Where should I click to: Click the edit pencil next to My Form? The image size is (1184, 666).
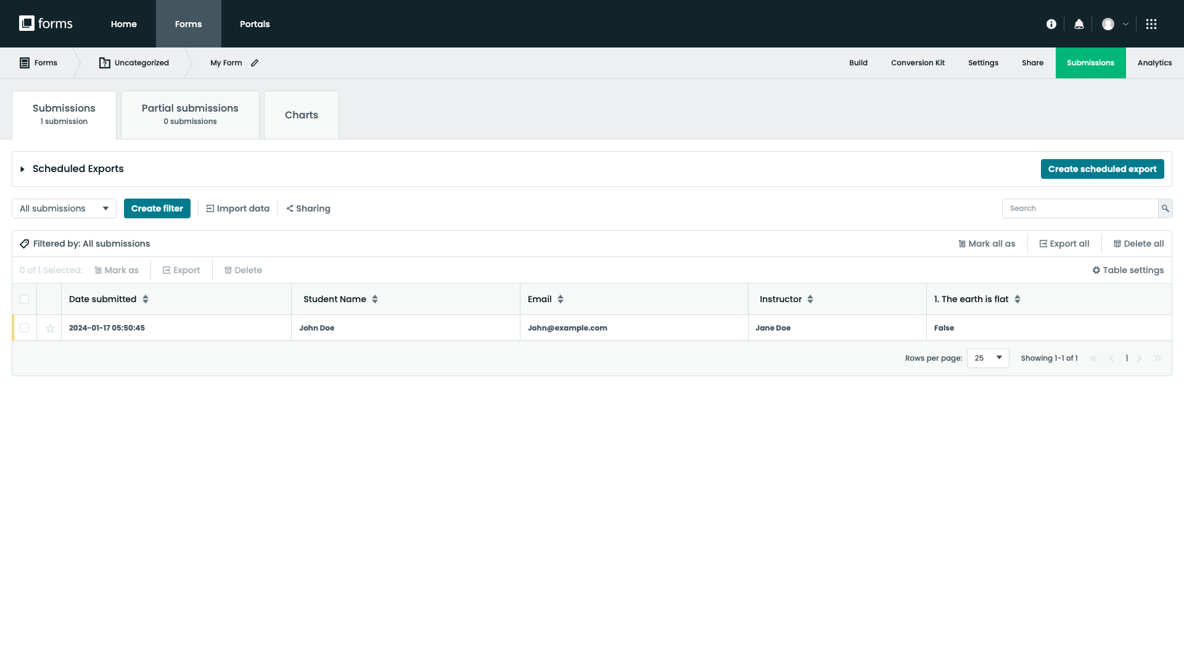click(255, 62)
